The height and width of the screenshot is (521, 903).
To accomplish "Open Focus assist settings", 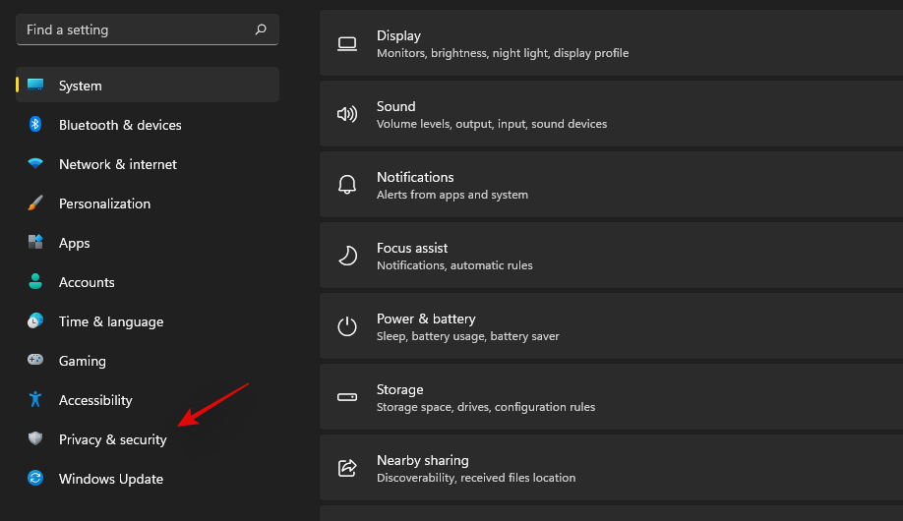I will click(x=610, y=256).
